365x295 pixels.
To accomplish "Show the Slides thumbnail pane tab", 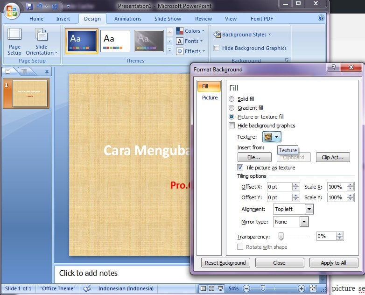I will coord(8,71).
